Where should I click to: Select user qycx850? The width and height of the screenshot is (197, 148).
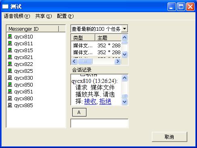click(23, 85)
